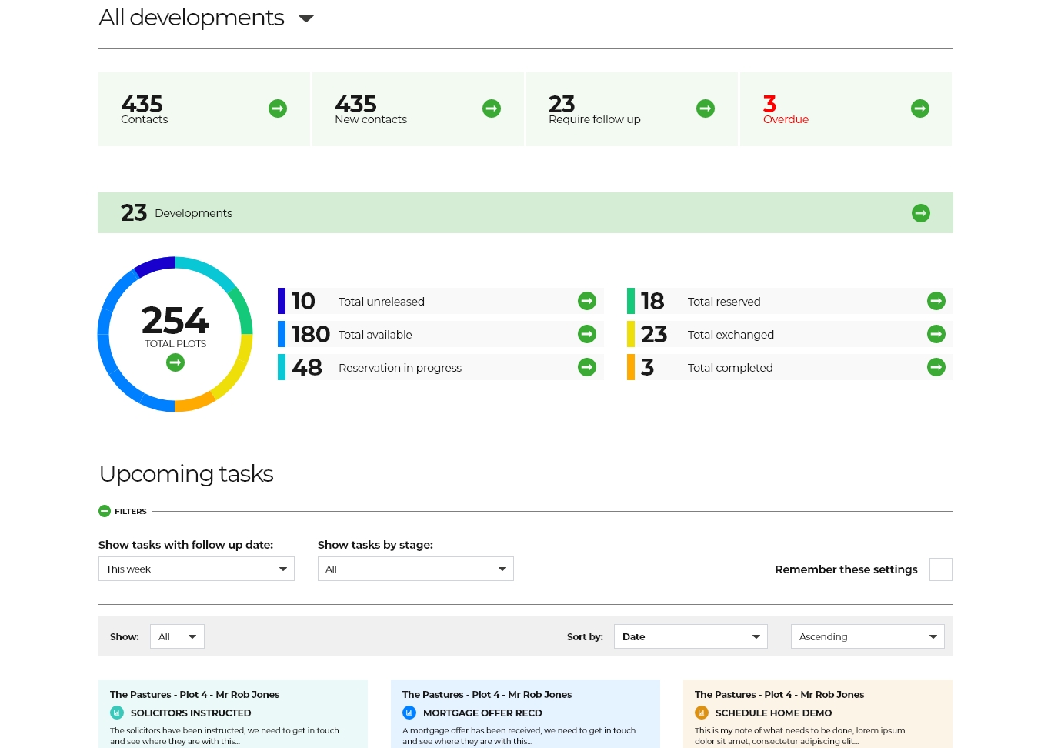Open the Solicitors Instructed task card
Viewport: 1051px width, 748px height.
coord(233,714)
